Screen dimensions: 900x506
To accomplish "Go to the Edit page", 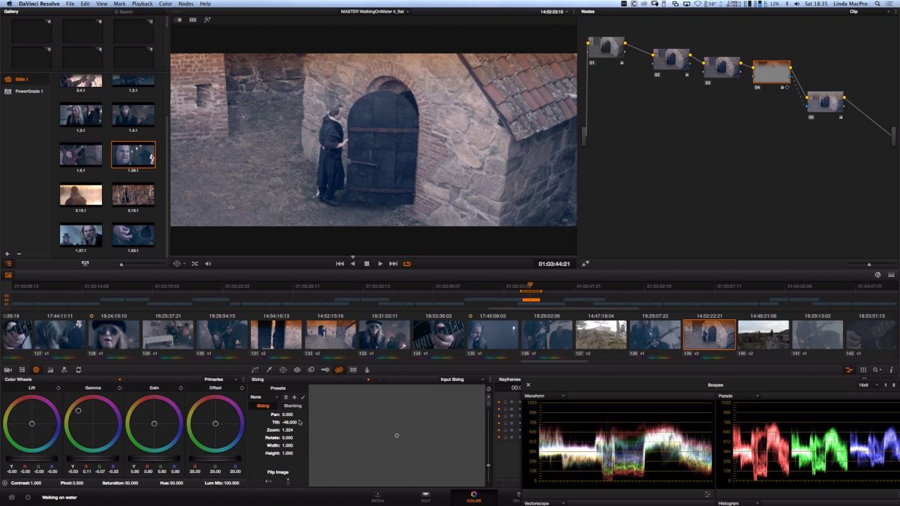I will [425, 496].
